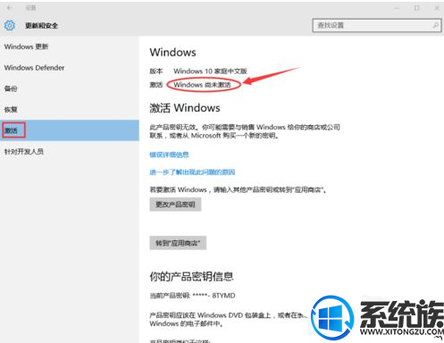The height and width of the screenshot is (343, 444).
Task: Close the settings window
Action: pyautogui.click(x=437, y=8)
